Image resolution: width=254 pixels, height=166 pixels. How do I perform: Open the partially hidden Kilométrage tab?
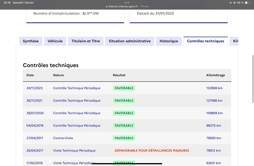click(x=234, y=41)
